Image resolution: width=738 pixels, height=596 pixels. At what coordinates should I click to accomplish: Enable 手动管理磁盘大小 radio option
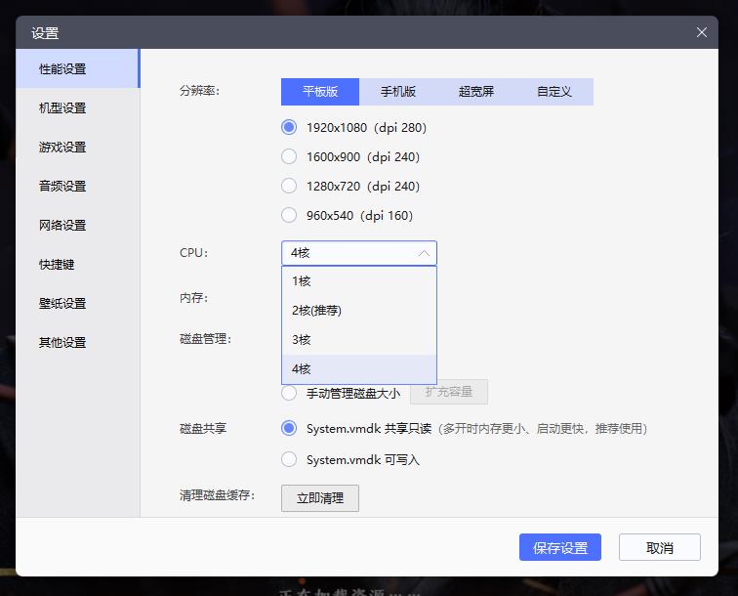289,393
